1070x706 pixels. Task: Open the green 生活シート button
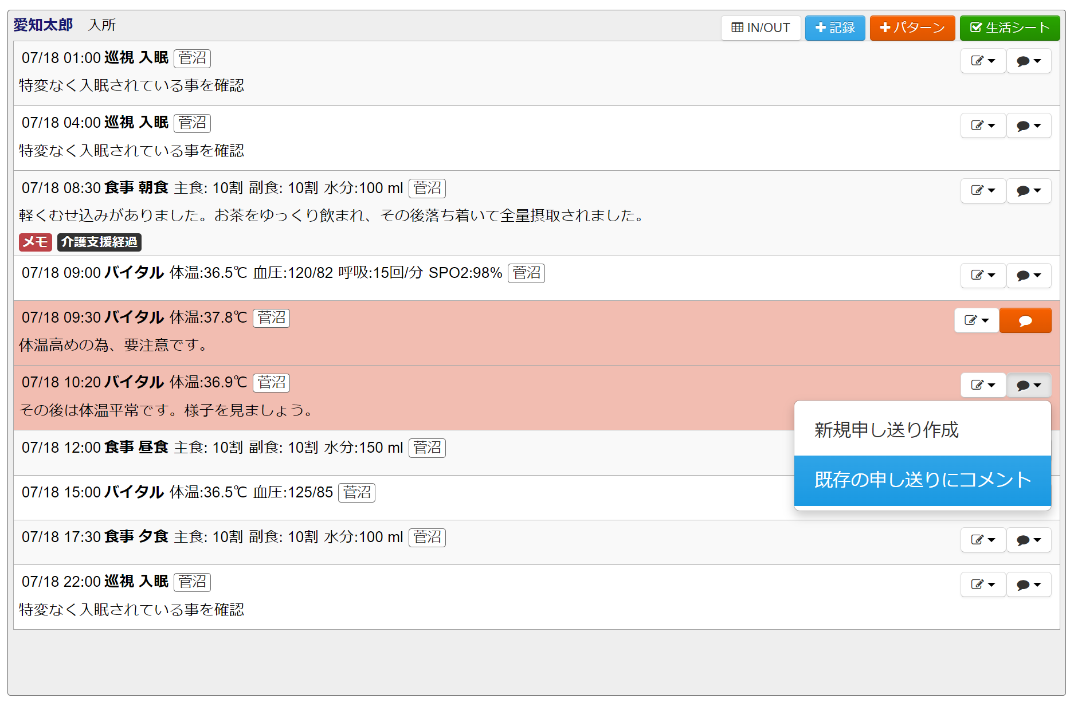[x=1009, y=28]
